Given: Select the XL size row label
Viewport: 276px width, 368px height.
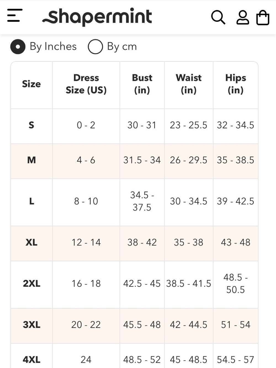Looking at the screenshot, I should [31, 242].
